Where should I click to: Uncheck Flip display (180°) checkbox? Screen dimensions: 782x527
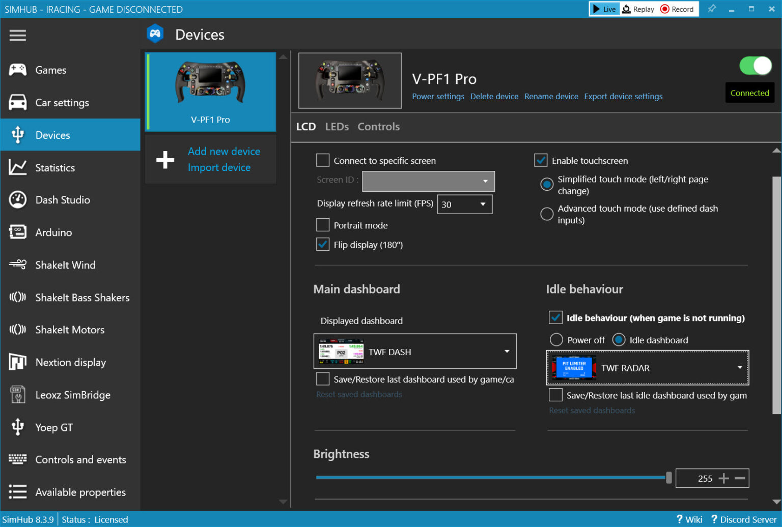point(323,245)
